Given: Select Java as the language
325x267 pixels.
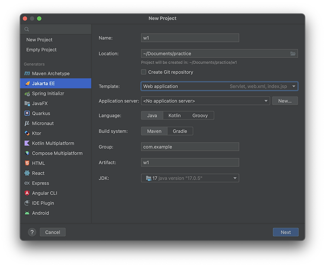Looking at the screenshot, I should [x=152, y=115].
